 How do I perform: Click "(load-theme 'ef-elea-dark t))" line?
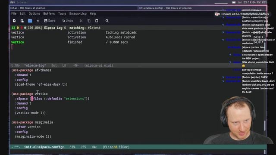[x=41, y=84]
